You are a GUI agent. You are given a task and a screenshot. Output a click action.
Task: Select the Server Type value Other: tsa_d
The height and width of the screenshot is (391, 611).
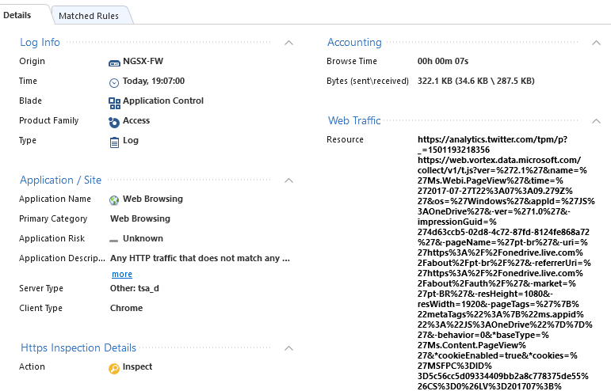click(135, 288)
